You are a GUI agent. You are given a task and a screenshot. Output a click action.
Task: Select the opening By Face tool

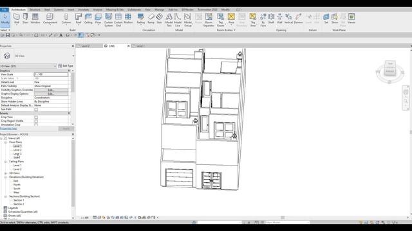263,20
